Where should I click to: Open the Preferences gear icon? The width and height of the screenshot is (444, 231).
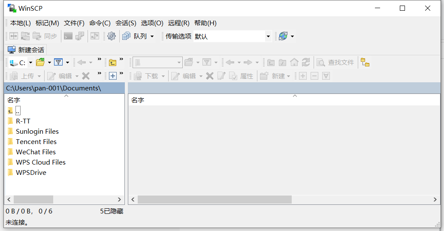[x=112, y=36]
